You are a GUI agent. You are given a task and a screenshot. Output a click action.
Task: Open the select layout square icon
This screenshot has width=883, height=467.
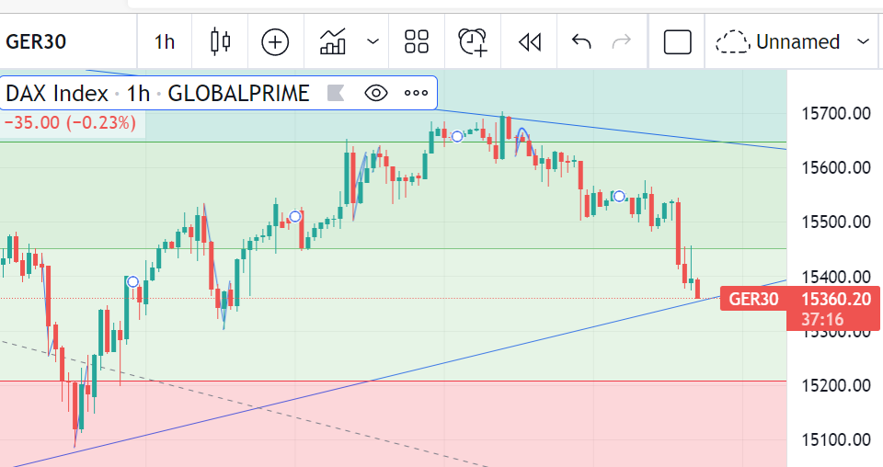[677, 41]
